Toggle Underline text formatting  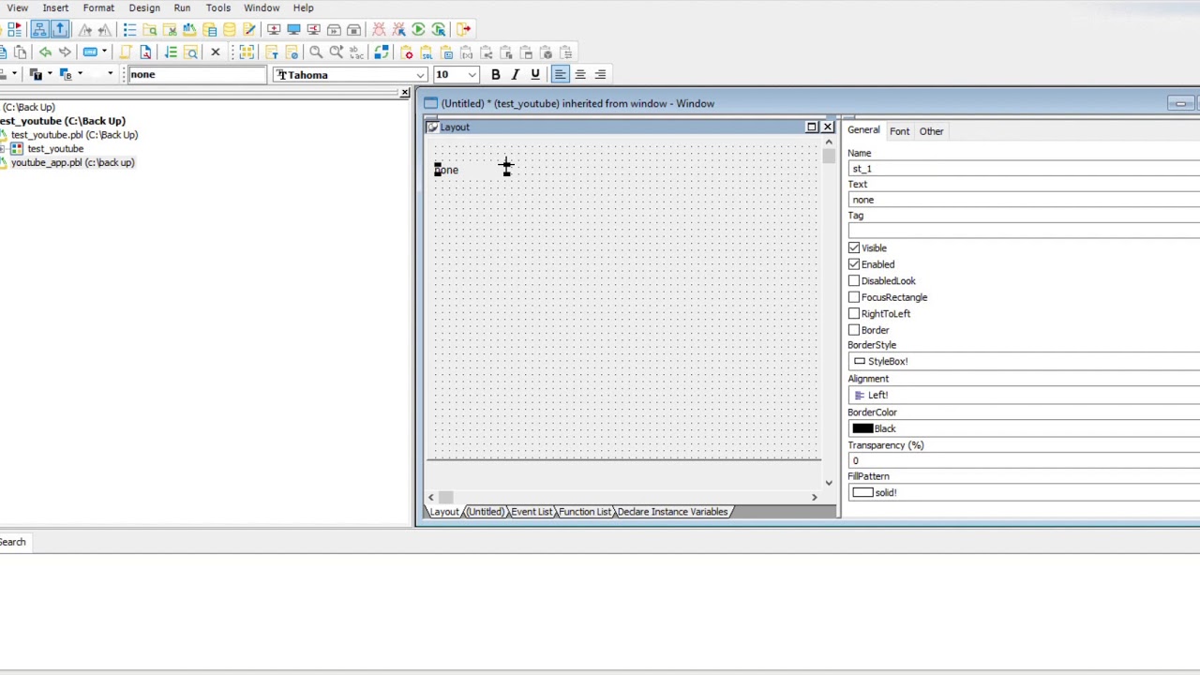coord(534,75)
